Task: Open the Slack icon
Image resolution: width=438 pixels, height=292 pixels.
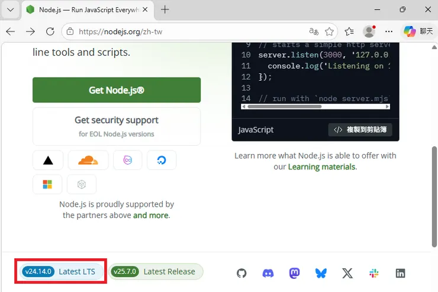Action: [x=373, y=273]
